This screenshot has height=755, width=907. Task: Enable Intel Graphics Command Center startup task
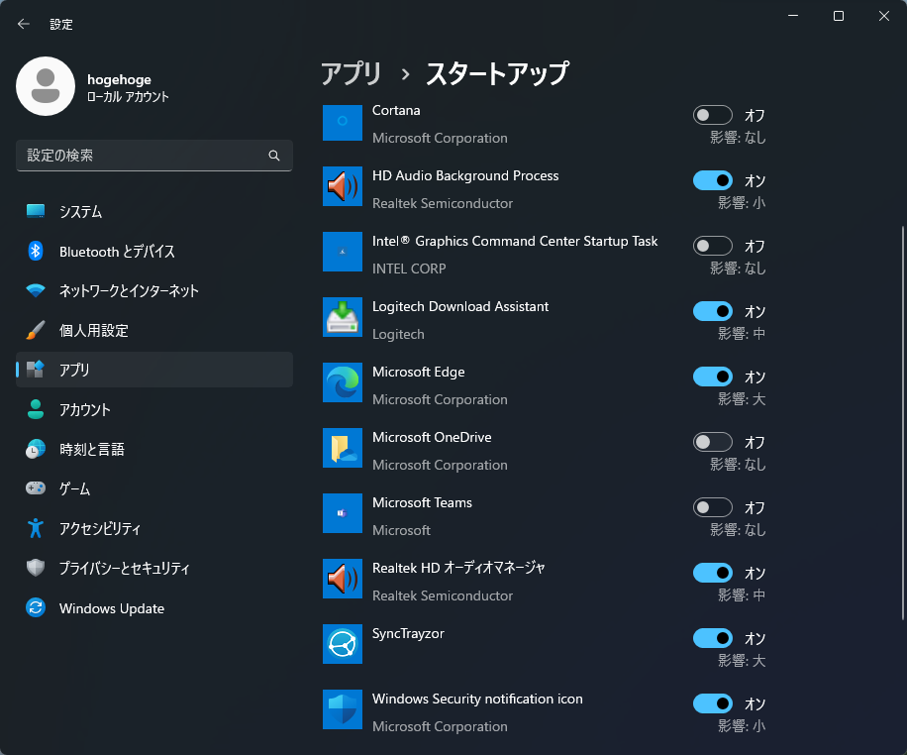pos(713,246)
